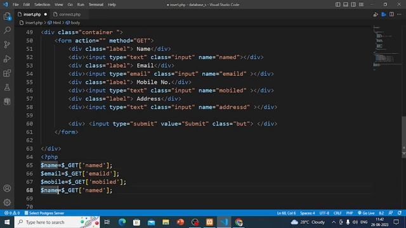Click '$mobile' on line 67
The width and height of the screenshot is (406, 228).
pyautogui.click(x=53, y=182)
